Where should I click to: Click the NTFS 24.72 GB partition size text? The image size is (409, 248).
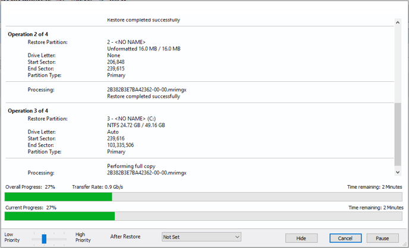pos(136,125)
